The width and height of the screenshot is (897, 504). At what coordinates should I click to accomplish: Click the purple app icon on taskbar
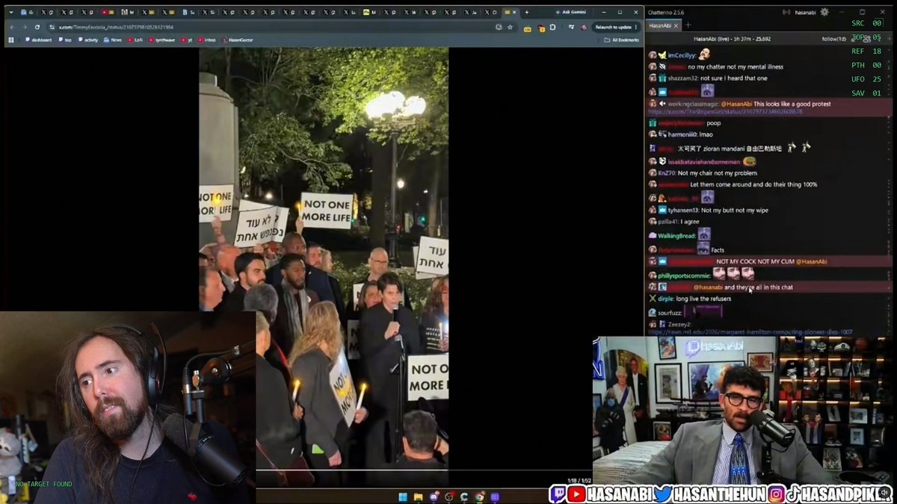click(495, 497)
